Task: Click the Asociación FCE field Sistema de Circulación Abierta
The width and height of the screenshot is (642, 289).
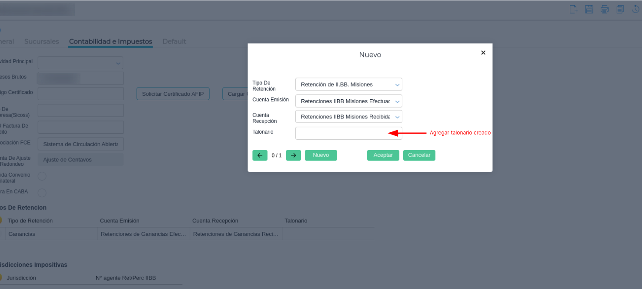Action: [x=80, y=144]
